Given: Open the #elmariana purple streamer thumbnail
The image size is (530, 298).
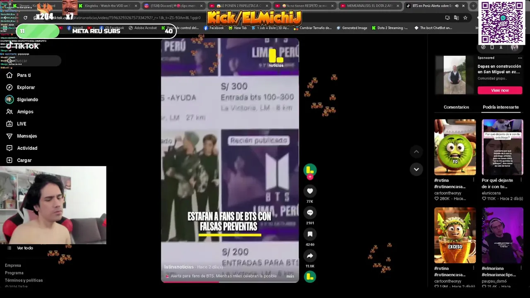Looking at the screenshot, I should point(502,235).
